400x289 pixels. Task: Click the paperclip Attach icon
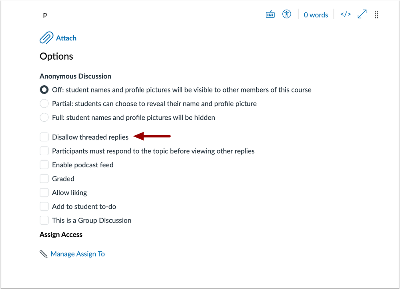(46, 38)
